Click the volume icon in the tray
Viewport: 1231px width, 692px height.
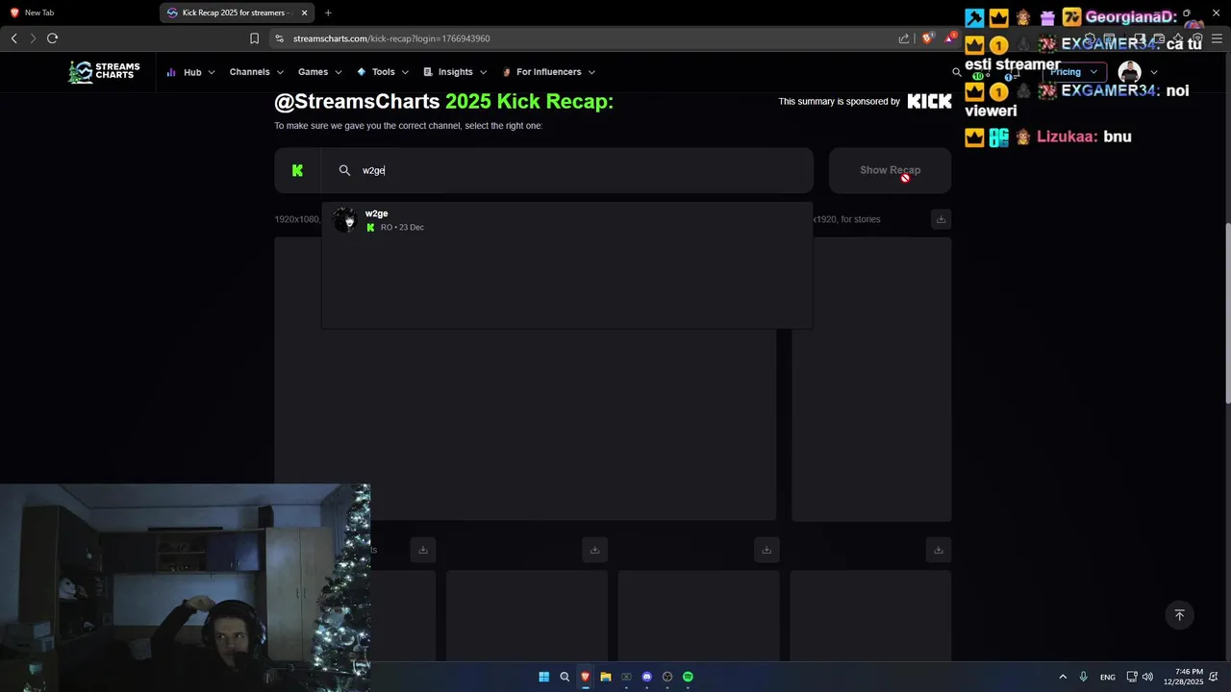click(x=1147, y=677)
